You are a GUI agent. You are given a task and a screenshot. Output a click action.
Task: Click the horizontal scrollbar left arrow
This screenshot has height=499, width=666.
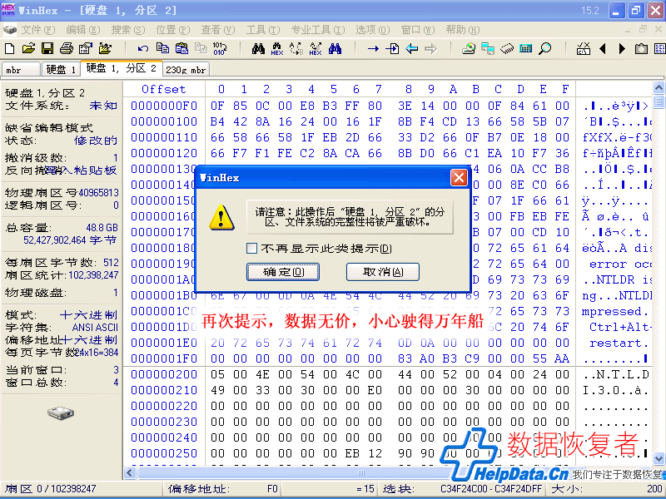click(x=130, y=473)
